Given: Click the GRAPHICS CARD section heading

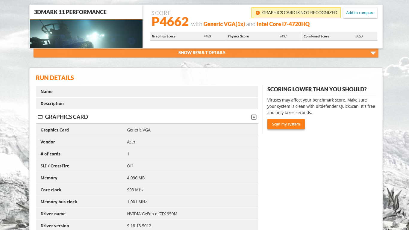Looking at the screenshot, I should click(x=66, y=117).
